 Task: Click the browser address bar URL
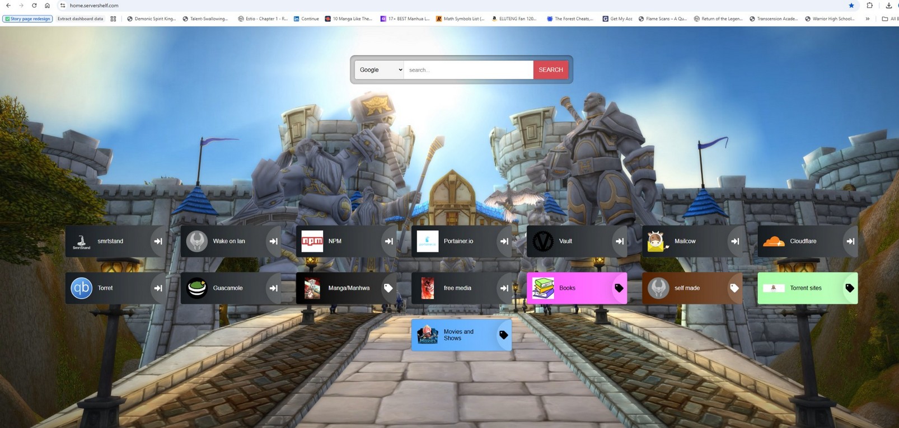click(x=94, y=6)
